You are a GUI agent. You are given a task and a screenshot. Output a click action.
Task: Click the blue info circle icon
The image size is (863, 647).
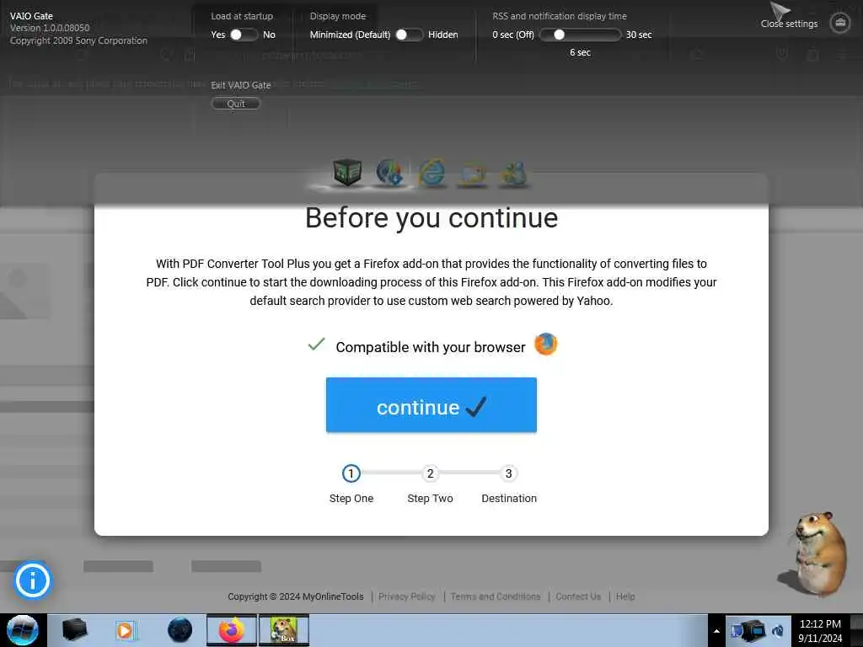pos(33,580)
